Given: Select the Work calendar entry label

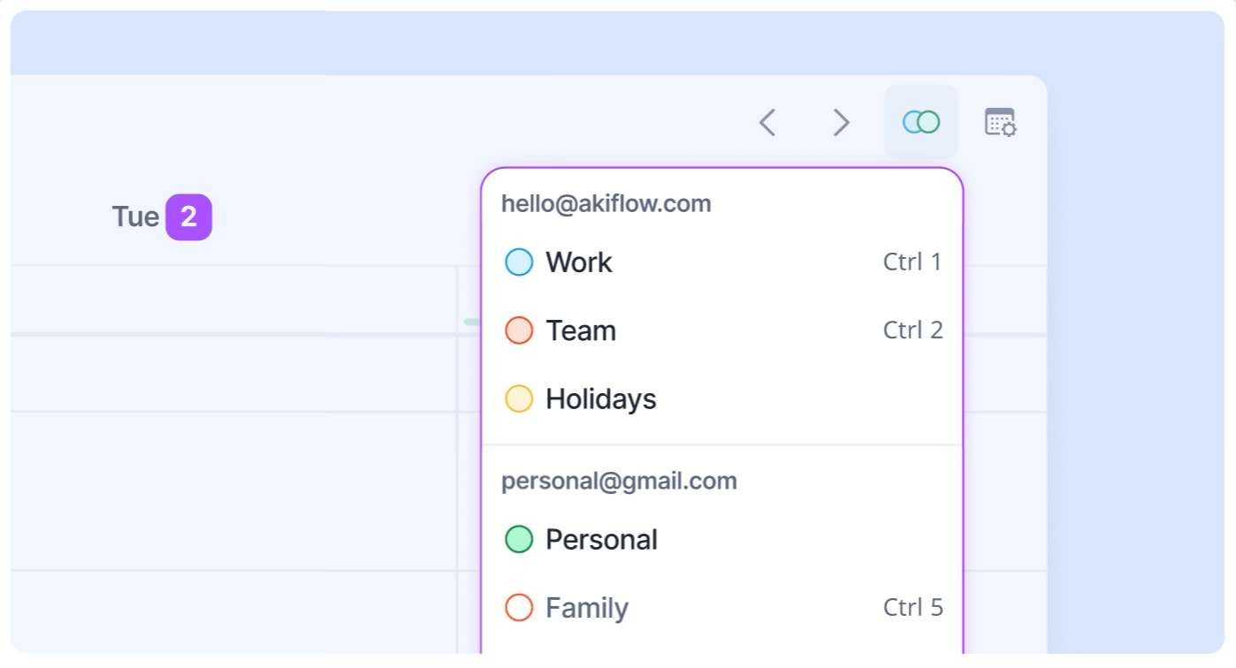Looking at the screenshot, I should (578, 262).
